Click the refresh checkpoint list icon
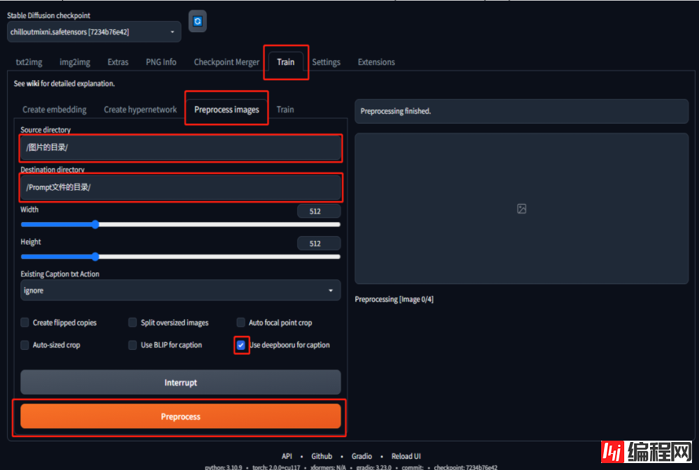This screenshot has width=699, height=470. click(x=197, y=22)
